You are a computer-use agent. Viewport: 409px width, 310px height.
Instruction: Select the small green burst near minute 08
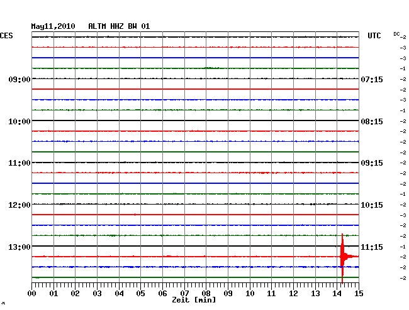pyautogui.click(x=211, y=68)
